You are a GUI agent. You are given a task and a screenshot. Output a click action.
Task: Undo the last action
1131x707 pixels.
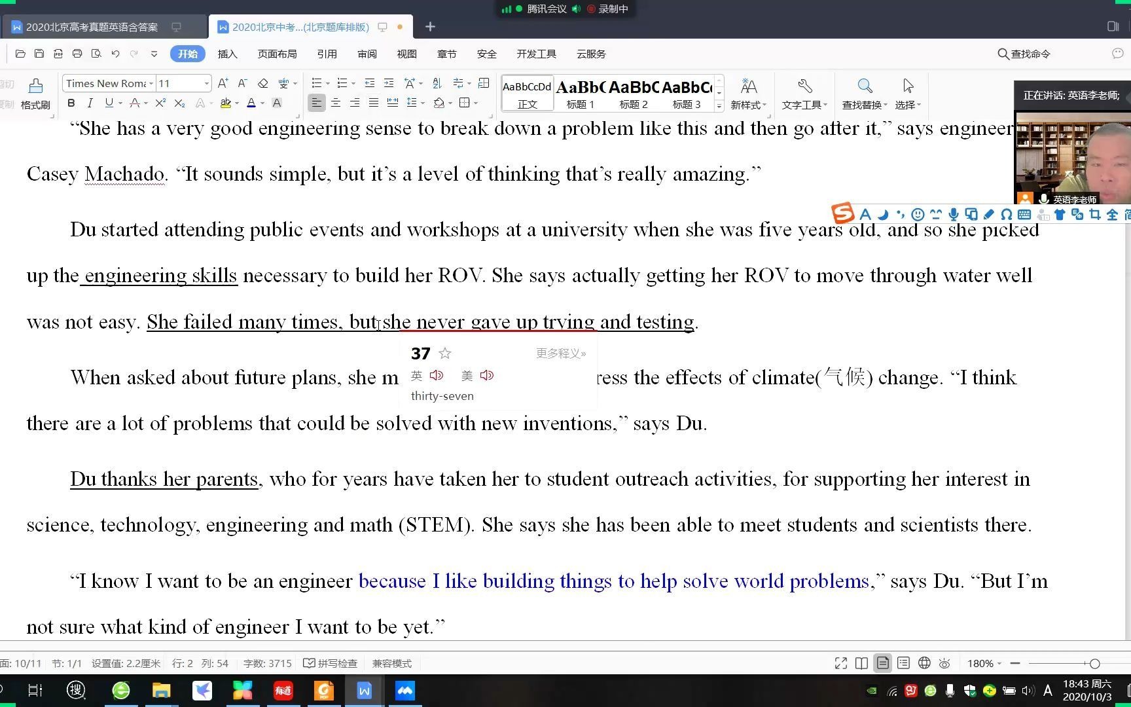click(115, 54)
